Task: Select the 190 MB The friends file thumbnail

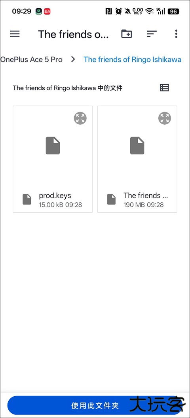Action: 137,146
